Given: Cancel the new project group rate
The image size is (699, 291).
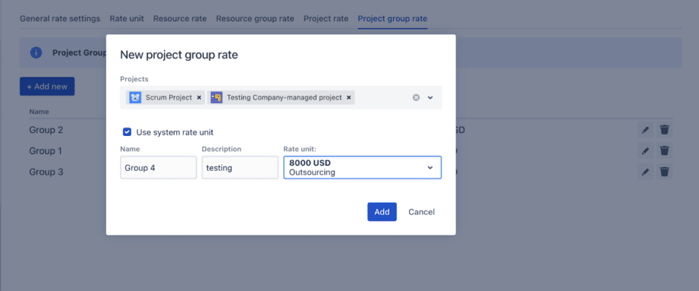Looking at the screenshot, I should [421, 212].
